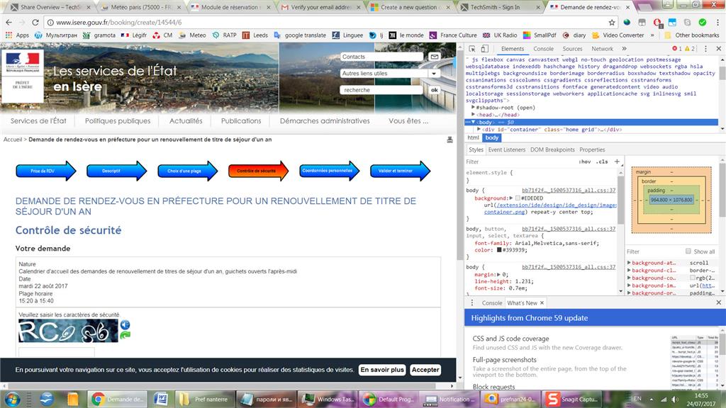Click the print icon beside the breadcrumb
Image resolution: width=726 pixels, height=408 pixels.
click(x=449, y=140)
